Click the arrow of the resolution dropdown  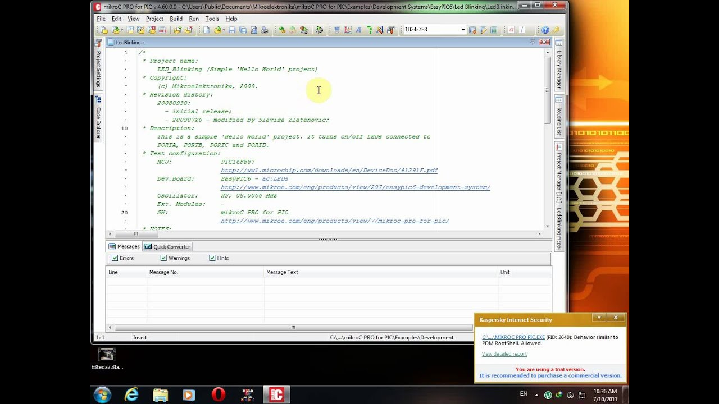463,30
